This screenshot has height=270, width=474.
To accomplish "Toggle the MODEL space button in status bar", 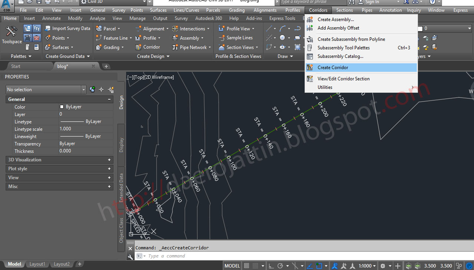I will click(x=232, y=266).
